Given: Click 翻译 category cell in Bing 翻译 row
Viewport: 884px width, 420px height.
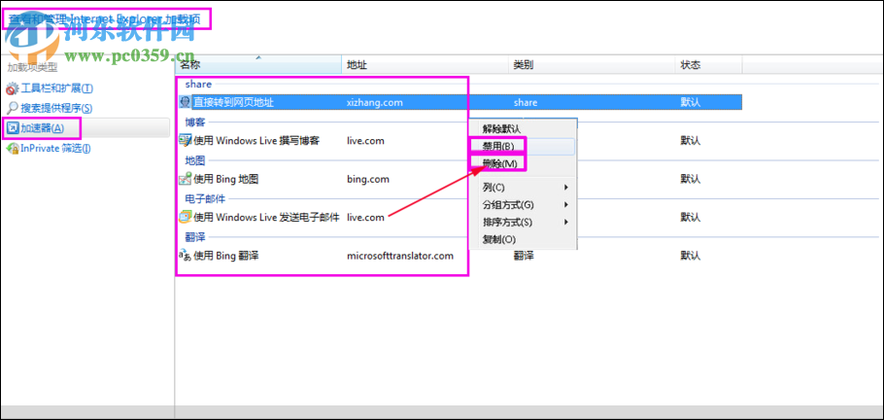Looking at the screenshot, I should [524, 256].
